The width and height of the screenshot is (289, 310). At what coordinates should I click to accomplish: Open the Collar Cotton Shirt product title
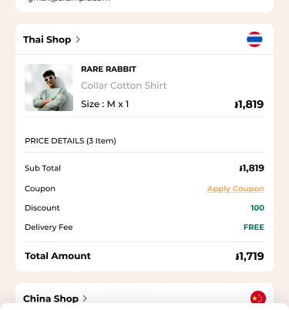click(x=124, y=86)
